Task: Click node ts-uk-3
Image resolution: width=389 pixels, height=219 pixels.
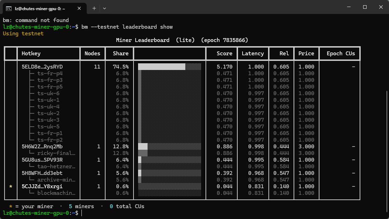Action: pos(48,120)
